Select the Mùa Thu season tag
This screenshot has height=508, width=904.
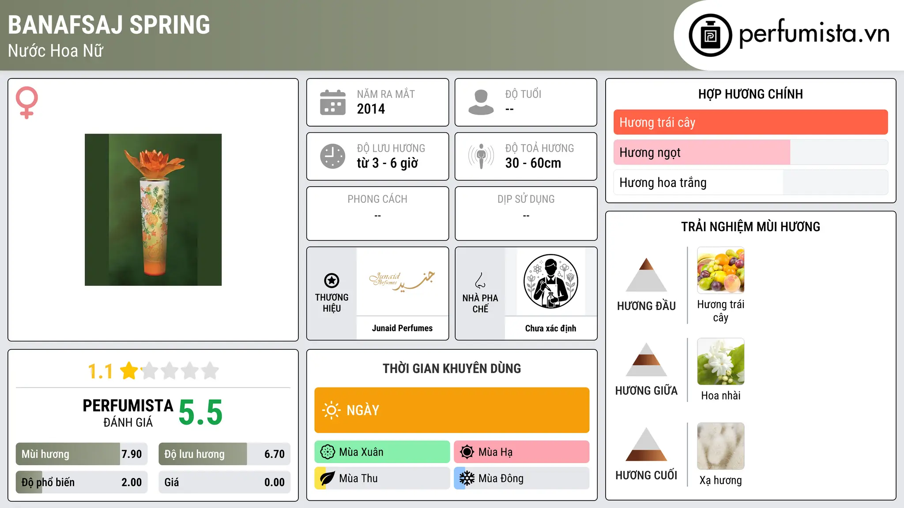point(382,478)
